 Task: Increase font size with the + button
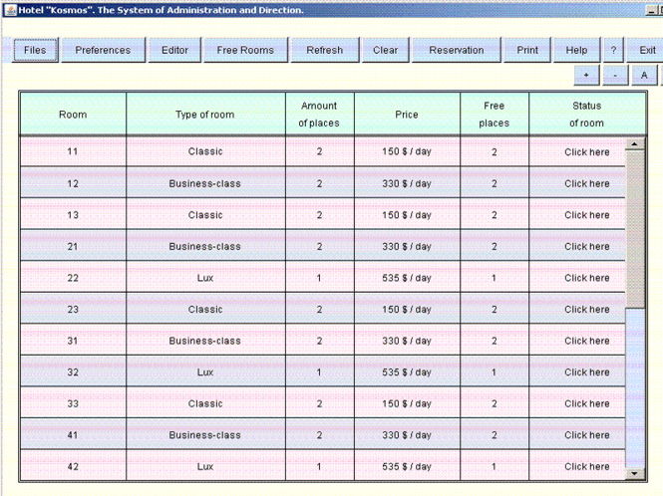[x=586, y=76]
